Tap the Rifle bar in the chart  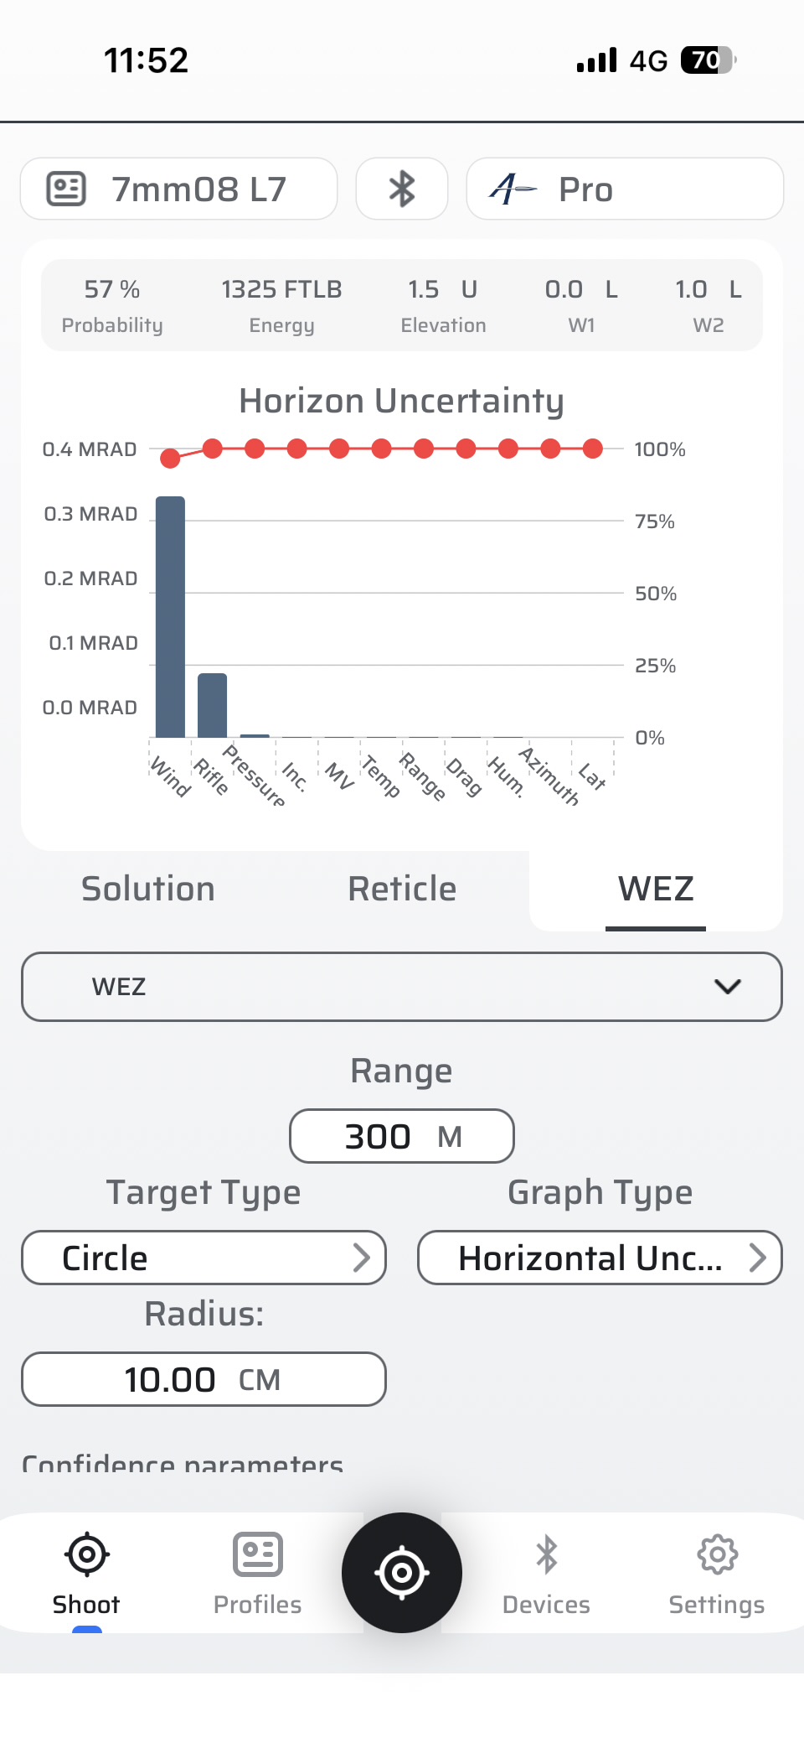pyautogui.click(x=212, y=705)
